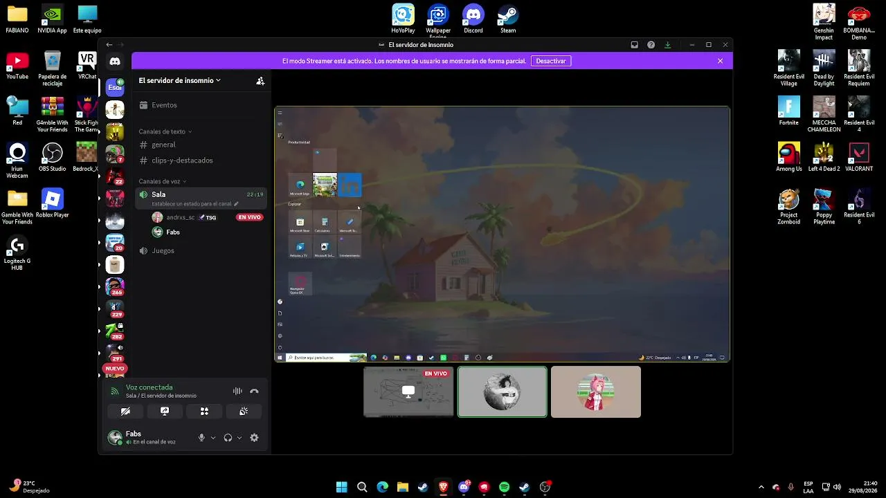The width and height of the screenshot is (886, 498).
Task: Open Roblox Player desktop shortcut
Action: [53, 203]
